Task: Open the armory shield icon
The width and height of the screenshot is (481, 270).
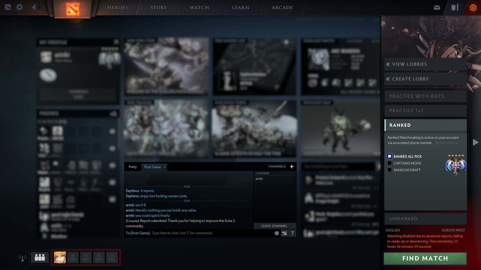Action: 455,7
